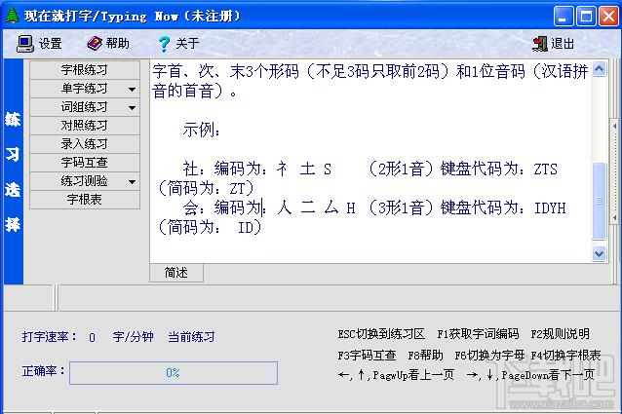Image resolution: width=622 pixels, height=414 pixels.
Task: Select the 词组练习 button
Action: pos(85,107)
